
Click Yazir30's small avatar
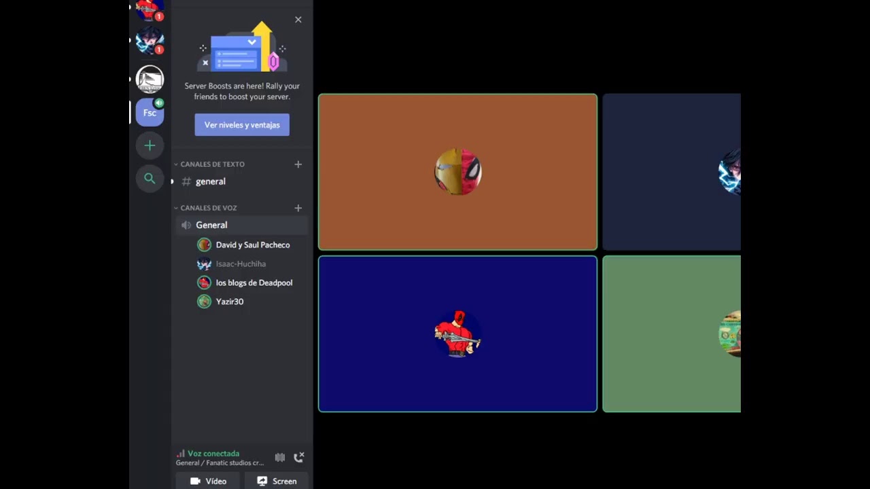204,302
